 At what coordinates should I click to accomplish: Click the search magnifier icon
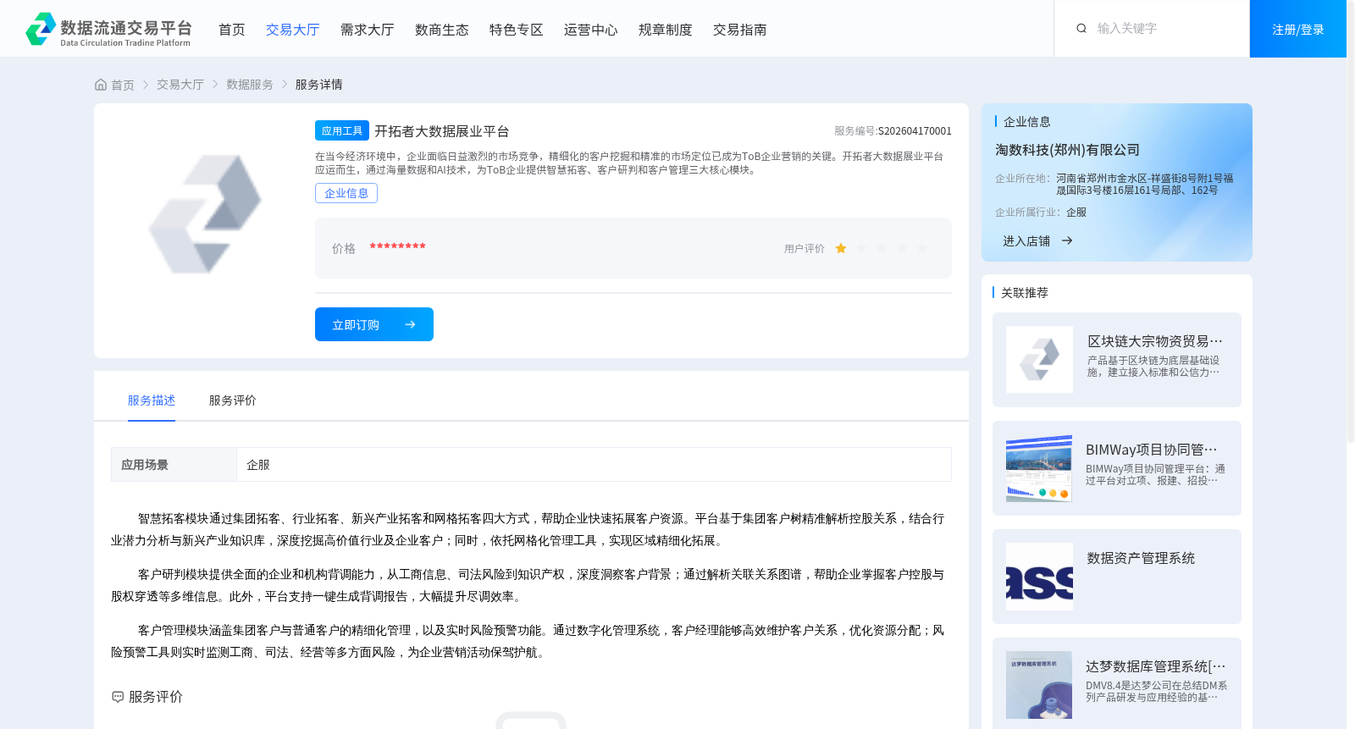pyautogui.click(x=1081, y=28)
